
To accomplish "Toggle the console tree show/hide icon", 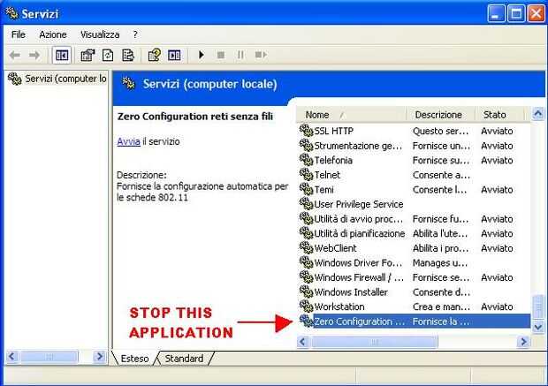I will tap(62, 55).
